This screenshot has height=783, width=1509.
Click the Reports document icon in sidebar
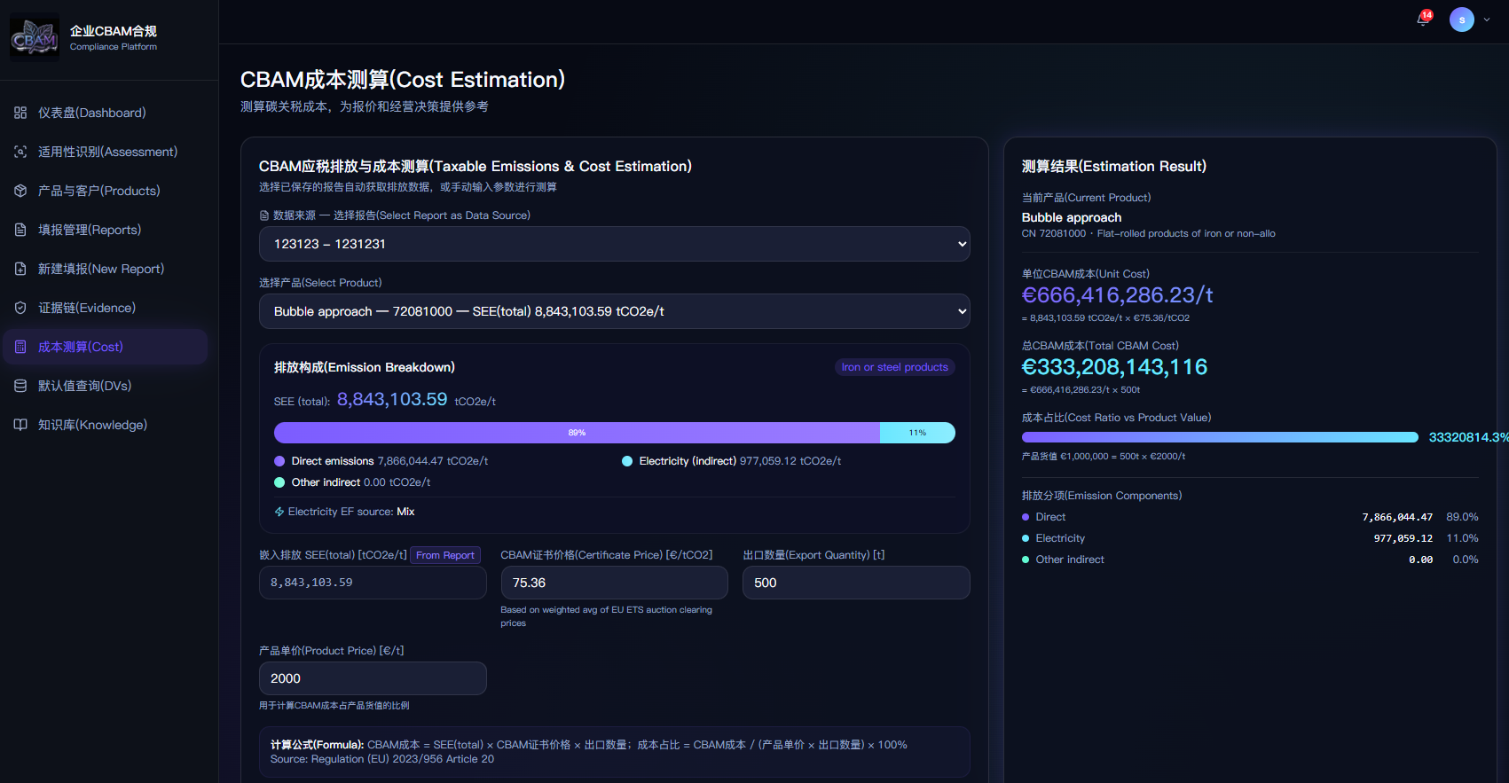20,230
